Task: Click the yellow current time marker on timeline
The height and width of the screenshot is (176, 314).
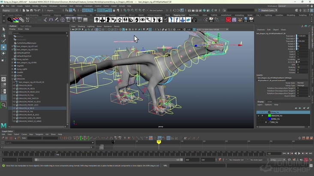Action: [159, 142]
